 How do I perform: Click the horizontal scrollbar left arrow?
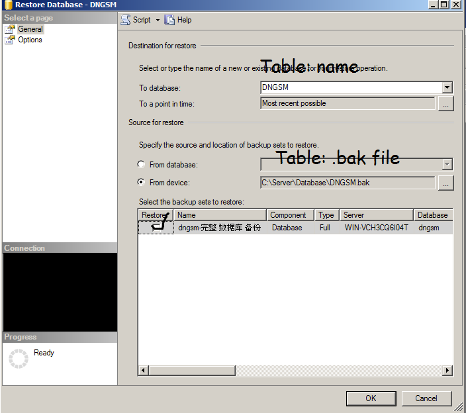[x=144, y=371]
